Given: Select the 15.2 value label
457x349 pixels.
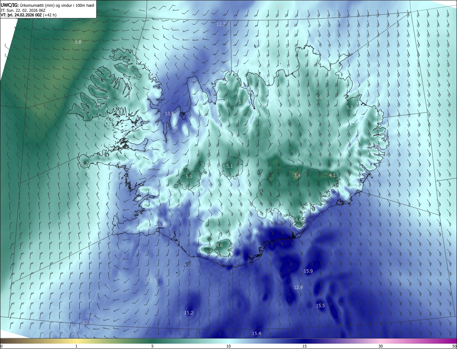Looking at the screenshot, I should click(189, 313).
